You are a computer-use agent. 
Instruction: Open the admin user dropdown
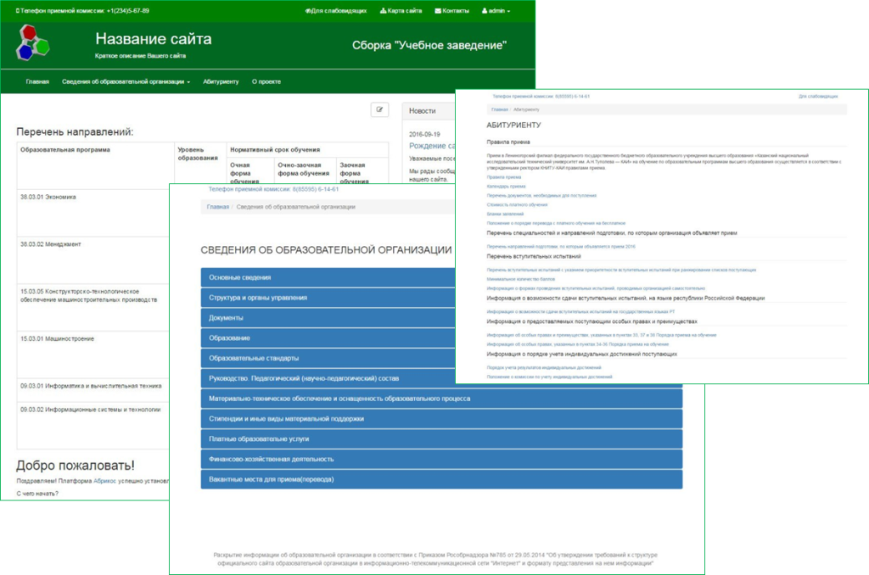[496, 11]
